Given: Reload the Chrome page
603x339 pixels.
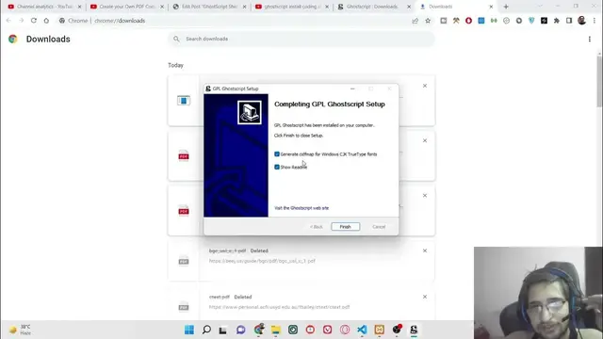Looking at the screenshot, I should [34, 21].
